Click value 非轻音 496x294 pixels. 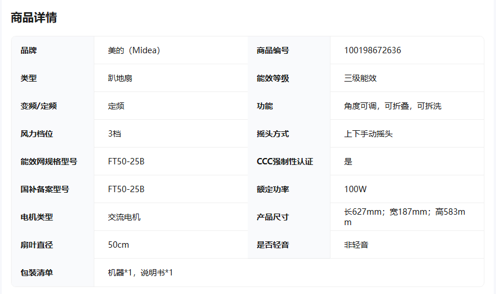tap(356, 245)
